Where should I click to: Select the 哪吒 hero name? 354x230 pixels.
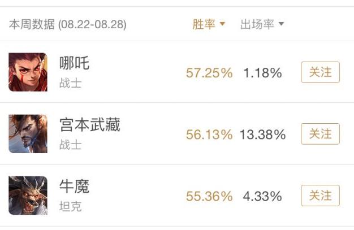[74, 63]
